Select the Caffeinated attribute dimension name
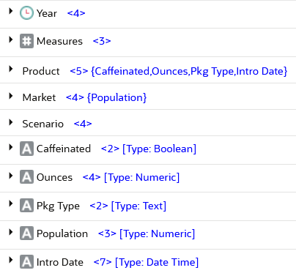 point(64,149)
